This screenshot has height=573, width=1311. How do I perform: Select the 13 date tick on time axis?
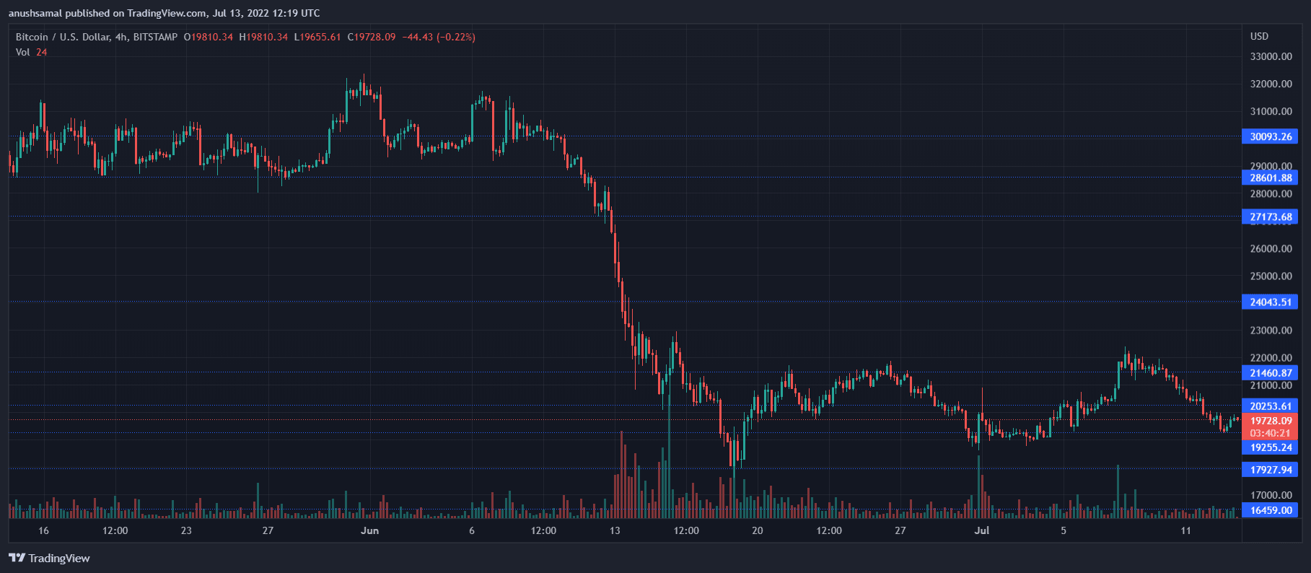click(x=615, y=530)
